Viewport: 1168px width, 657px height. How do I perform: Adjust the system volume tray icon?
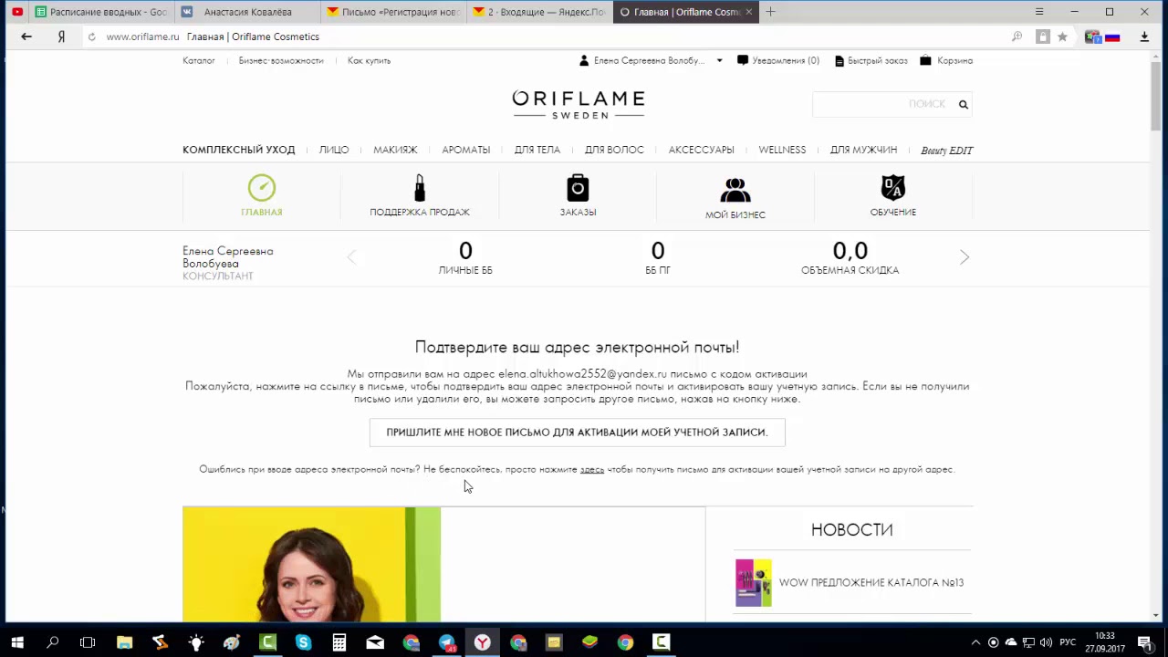click(x=1046, y=642)
